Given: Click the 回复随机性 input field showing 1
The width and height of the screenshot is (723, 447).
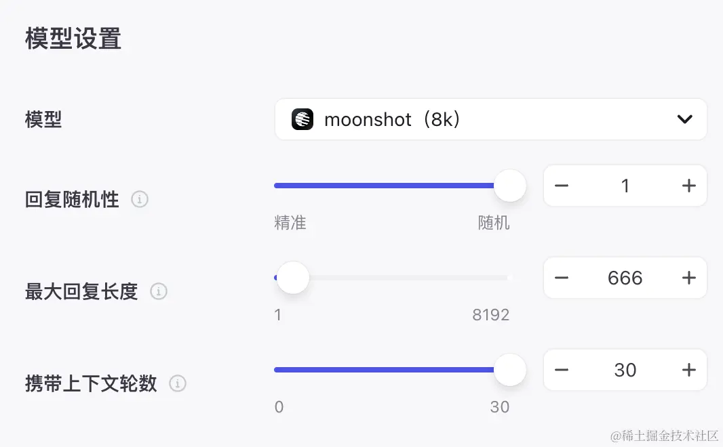Looking at the screenshot, I should click(625, 186).
